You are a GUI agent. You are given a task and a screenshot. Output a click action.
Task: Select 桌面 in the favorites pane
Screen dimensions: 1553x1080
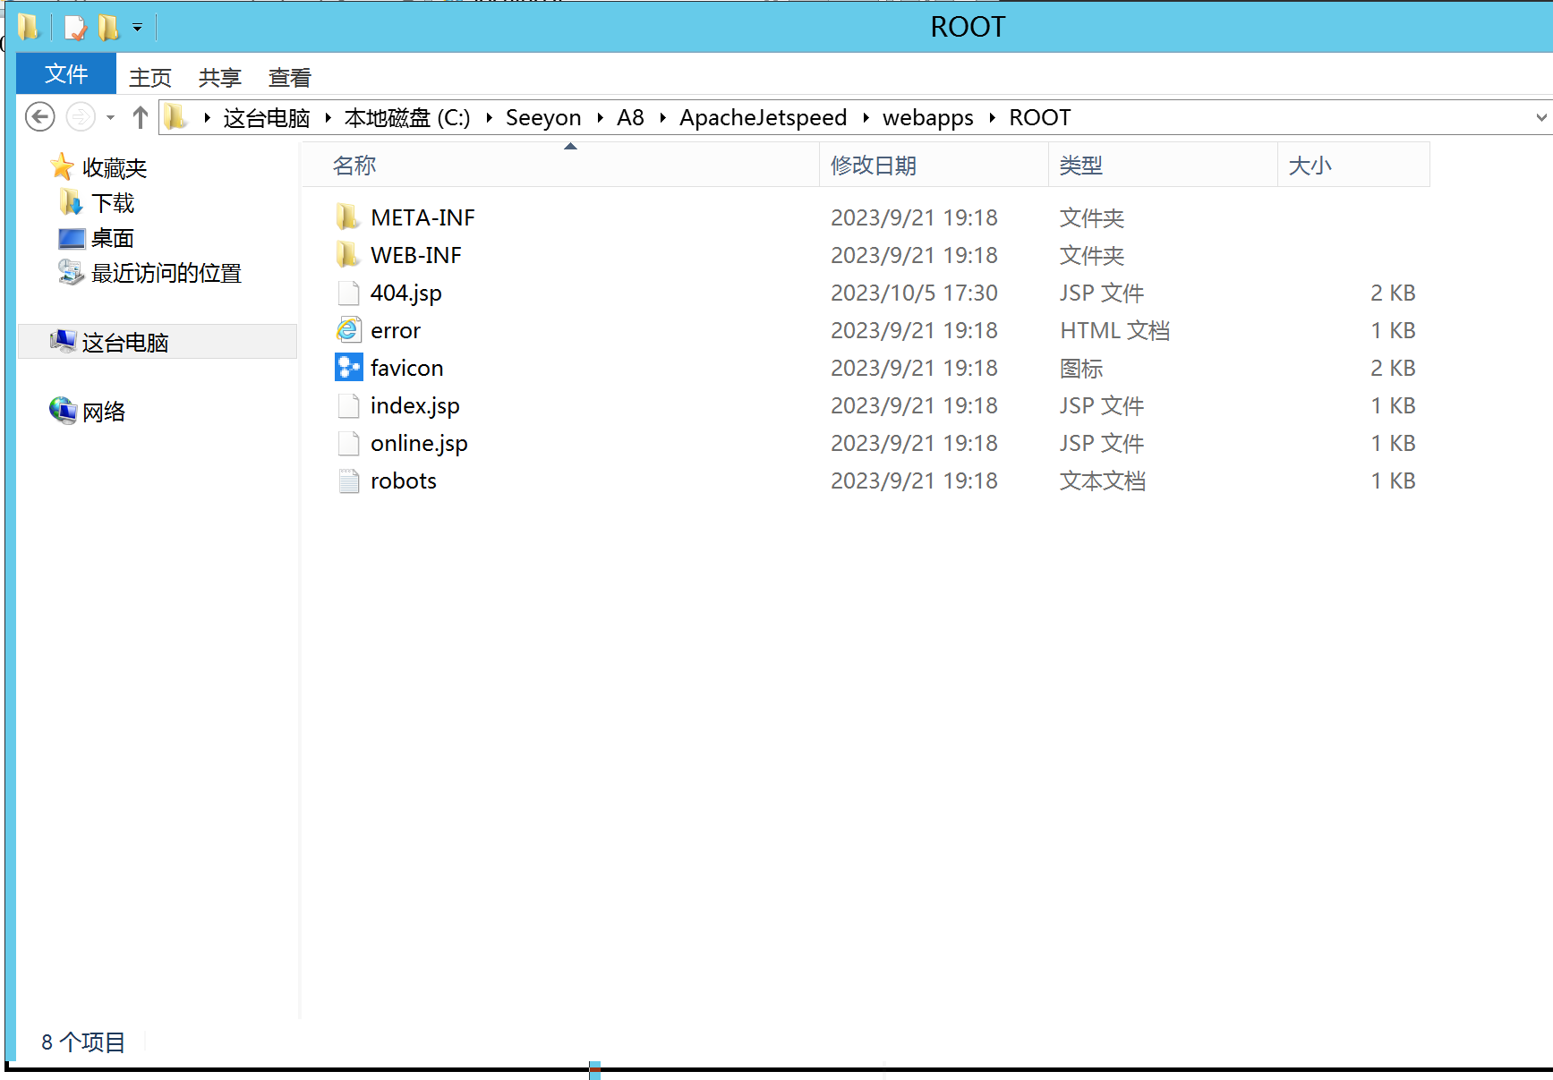112,238
